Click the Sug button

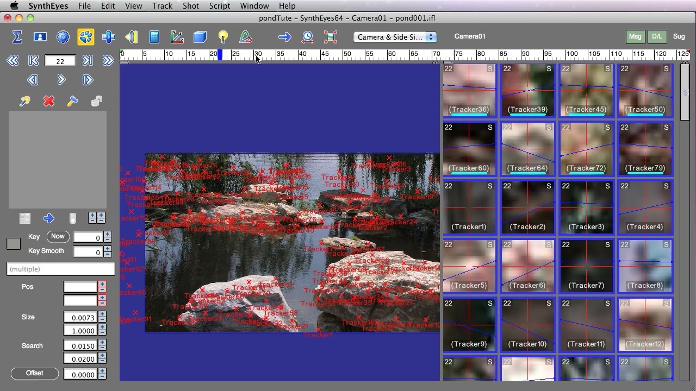[679, 36]
